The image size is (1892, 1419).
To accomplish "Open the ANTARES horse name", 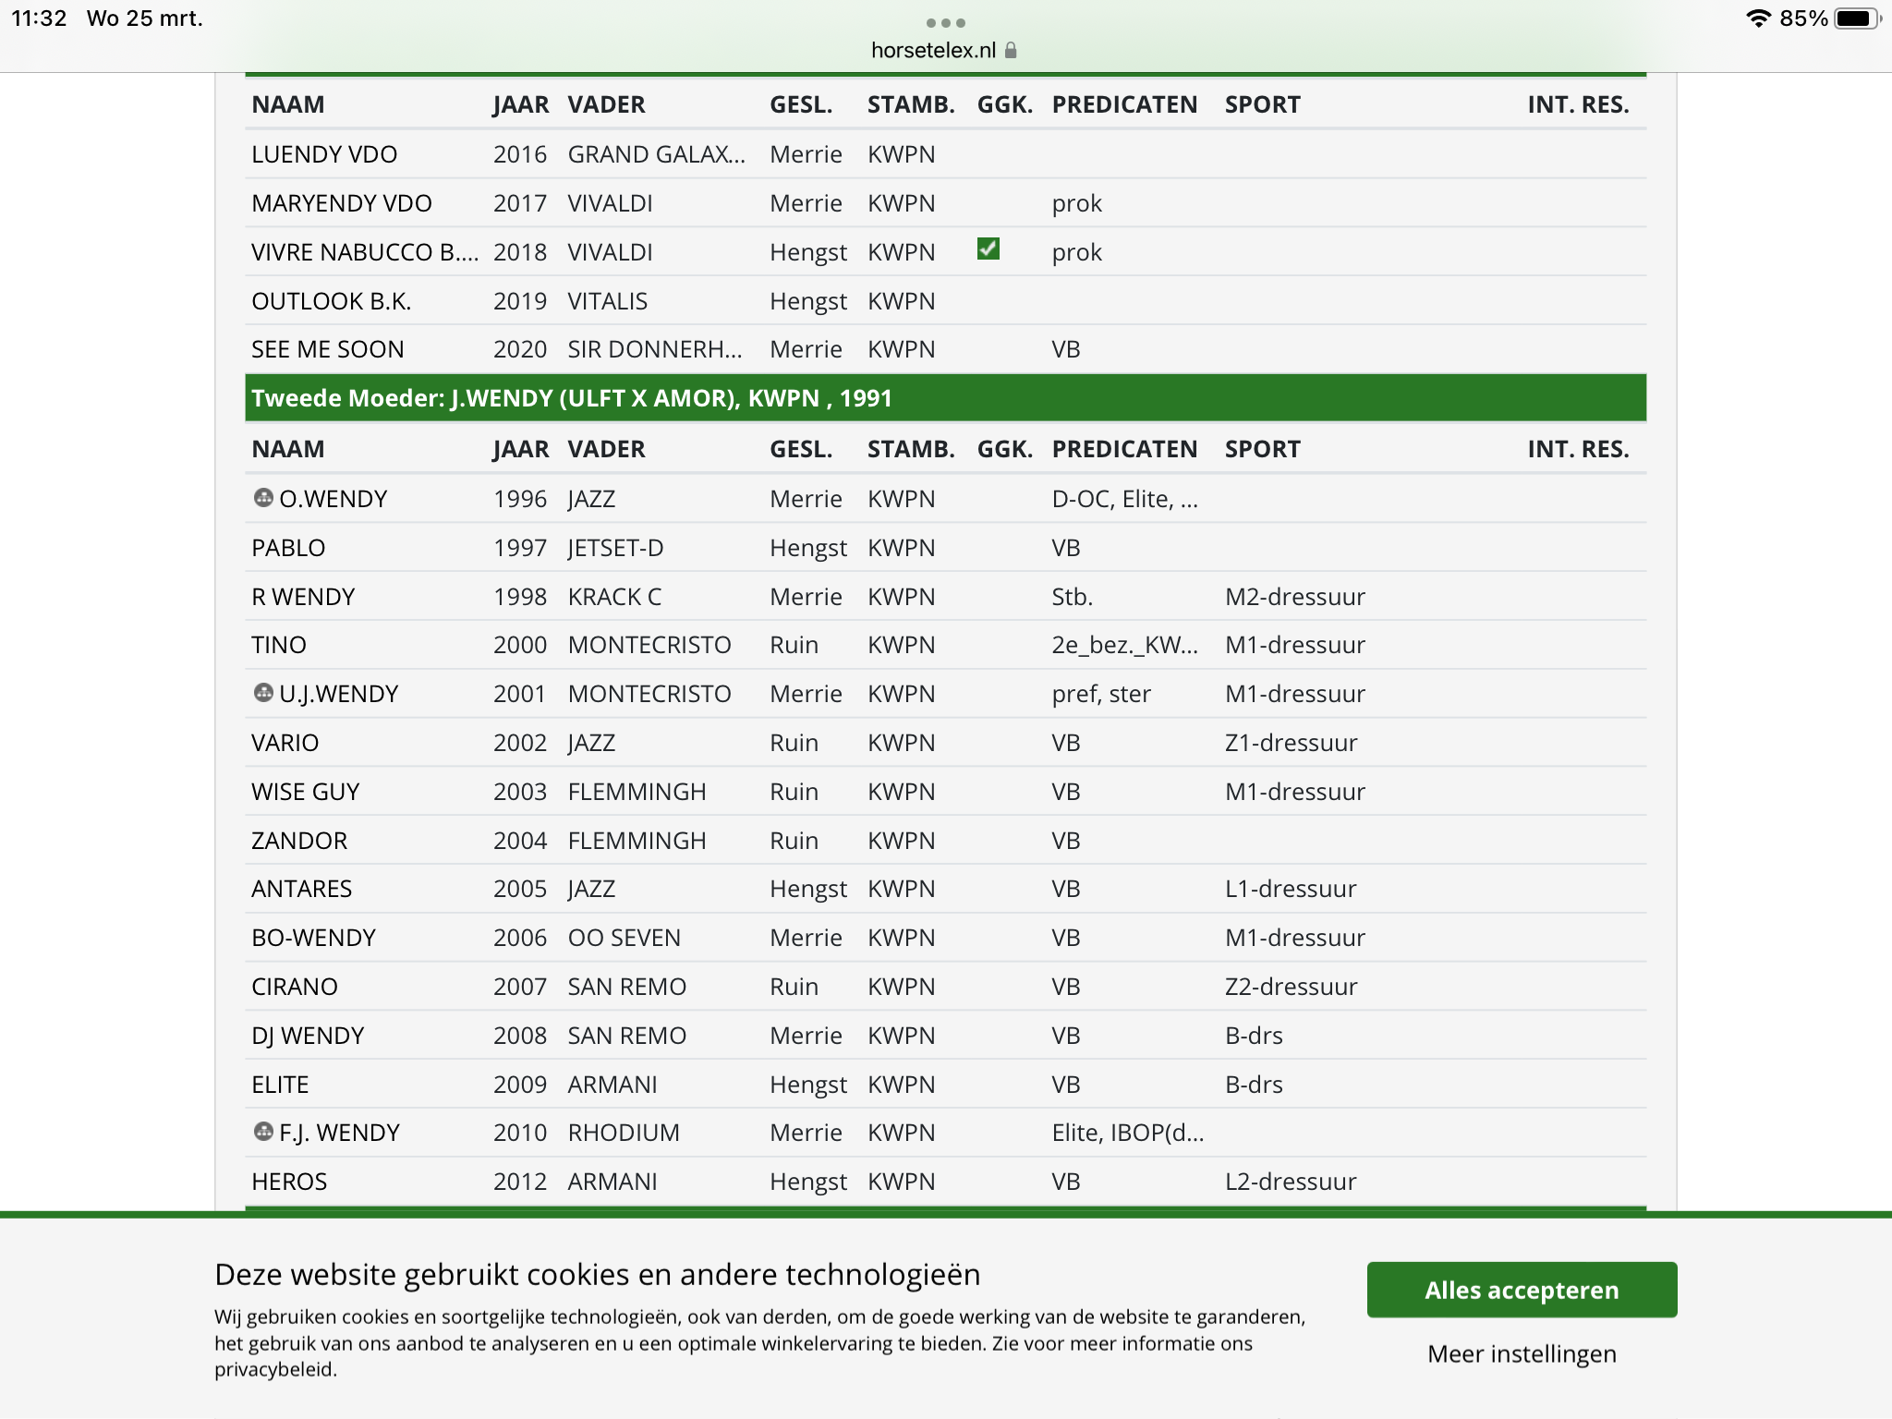I will pos(302,889).
